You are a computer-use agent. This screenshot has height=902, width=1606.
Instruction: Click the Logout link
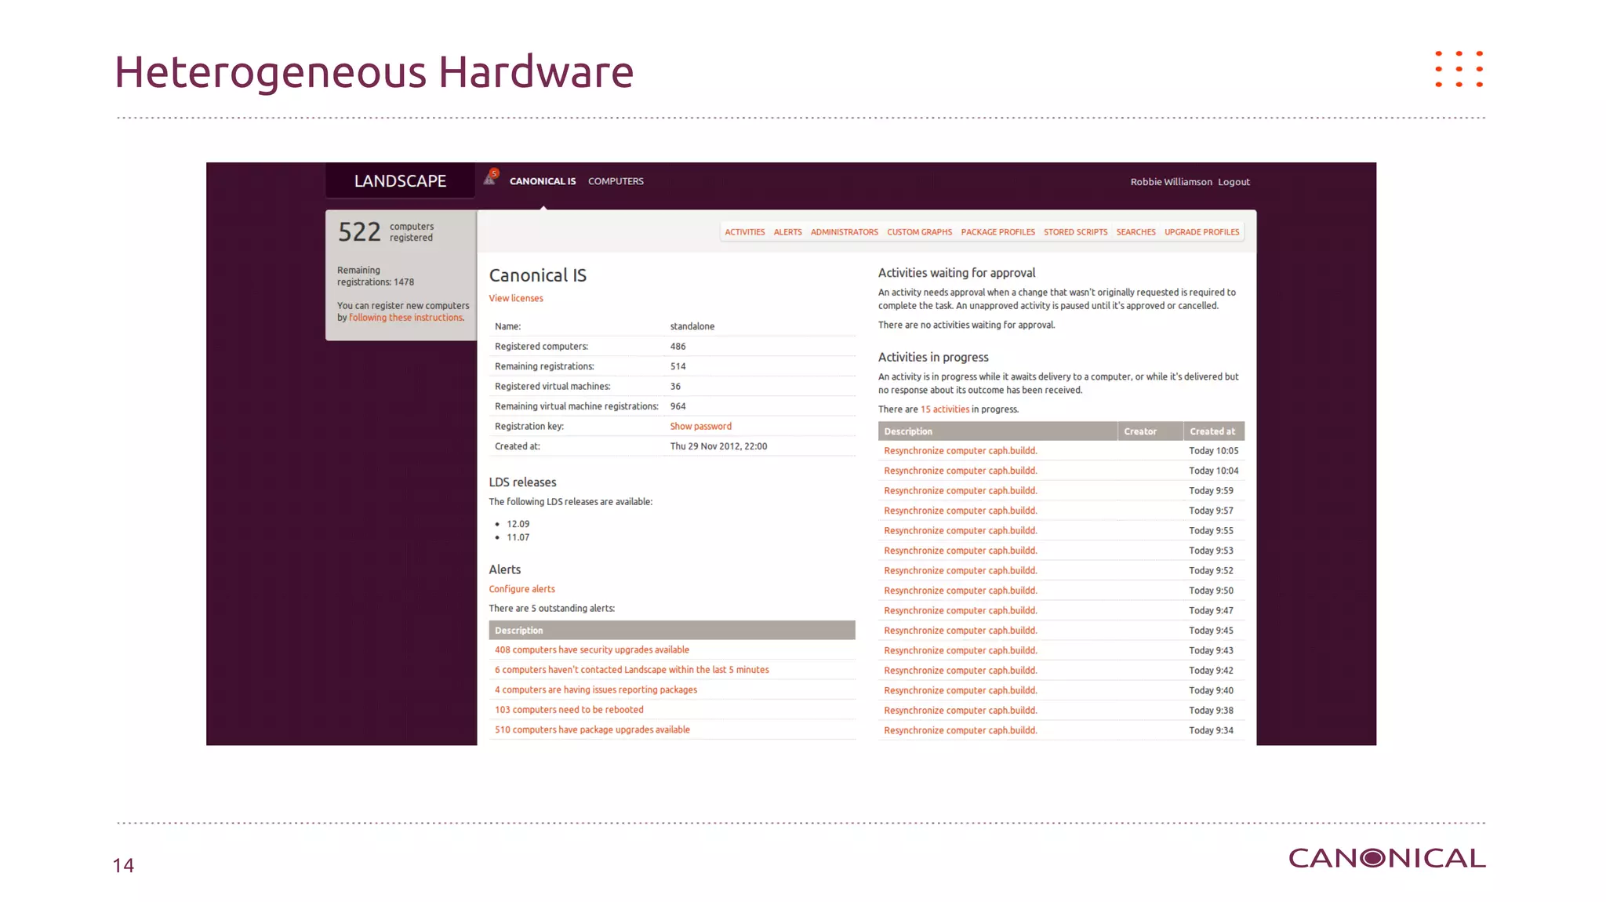tap(1234, 182)
